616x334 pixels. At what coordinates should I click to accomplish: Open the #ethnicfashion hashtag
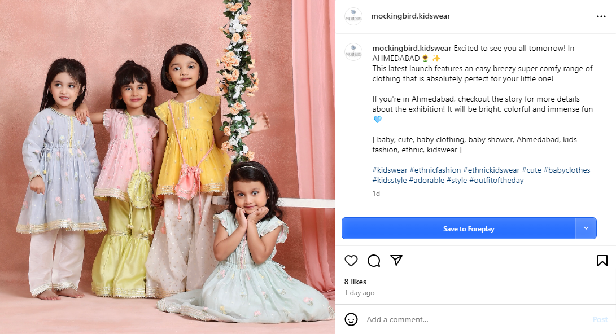[x=435, y=170]
